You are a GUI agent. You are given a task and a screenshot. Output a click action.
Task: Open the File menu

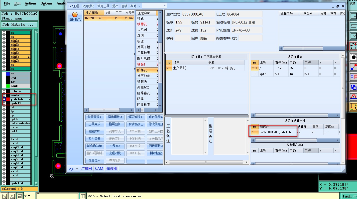coord(7,3)
